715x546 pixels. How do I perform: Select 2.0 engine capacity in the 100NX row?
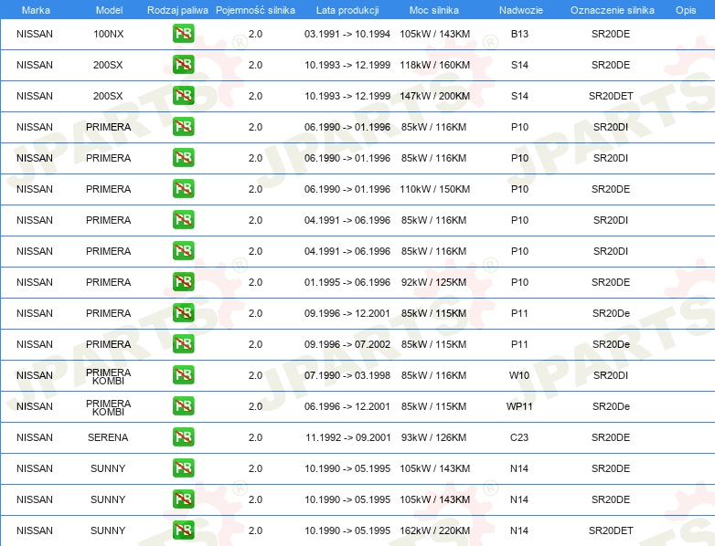[x=255, y=34]
